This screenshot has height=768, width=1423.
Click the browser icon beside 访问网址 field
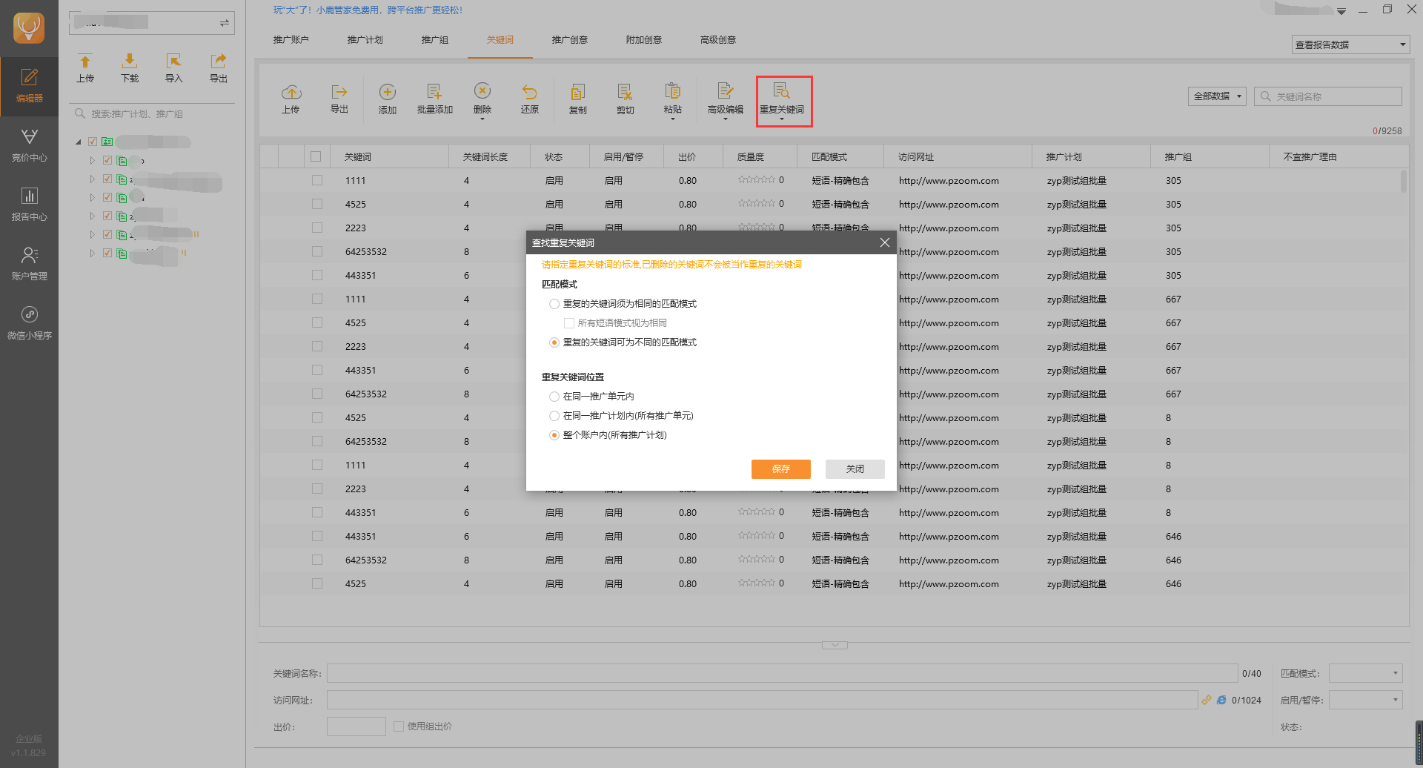click(x=1221, y=700)
